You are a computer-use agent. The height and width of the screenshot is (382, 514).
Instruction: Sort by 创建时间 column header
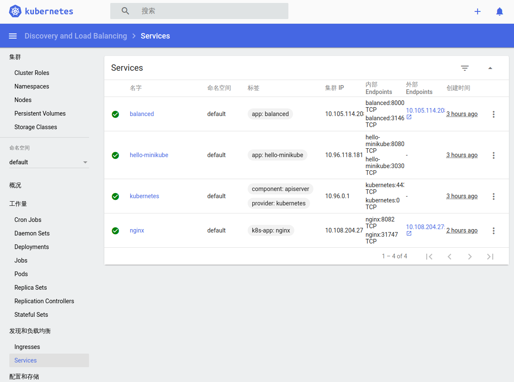[458, 88]
